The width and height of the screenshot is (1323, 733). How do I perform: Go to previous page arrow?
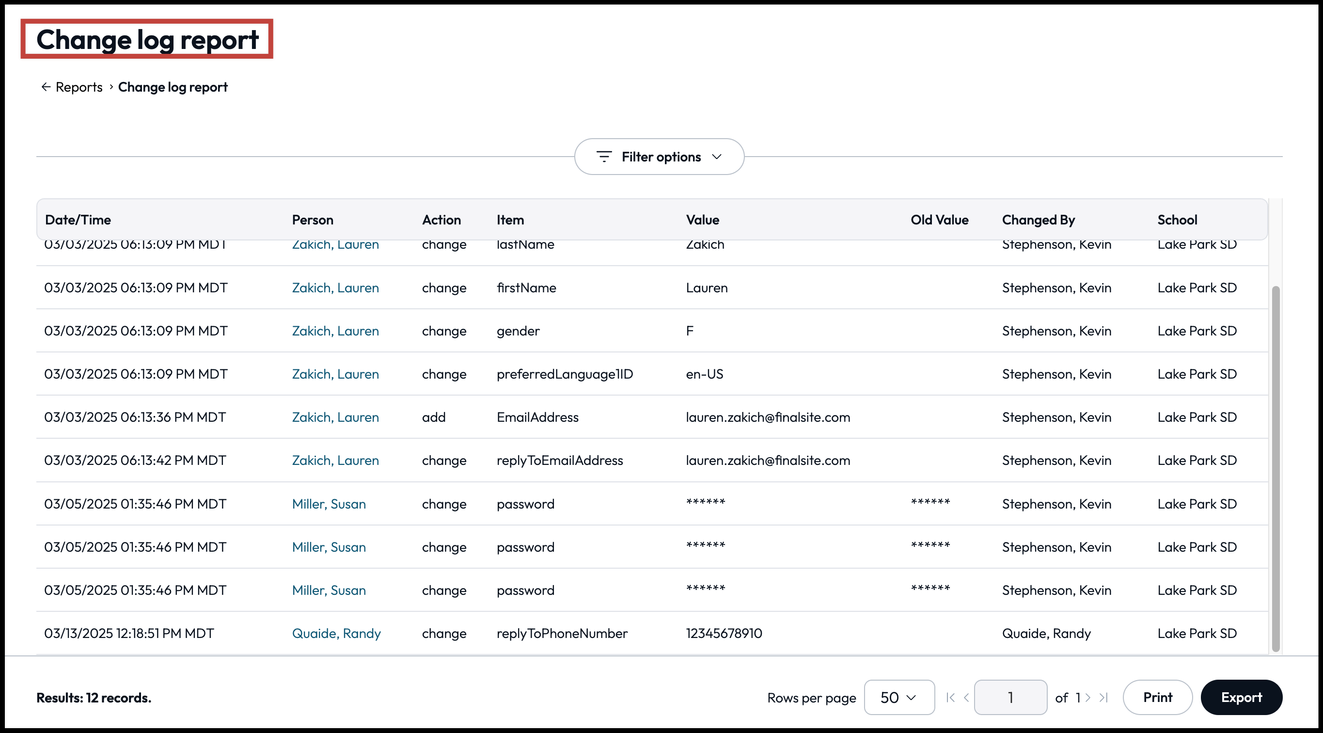click(x=967, y=698)
